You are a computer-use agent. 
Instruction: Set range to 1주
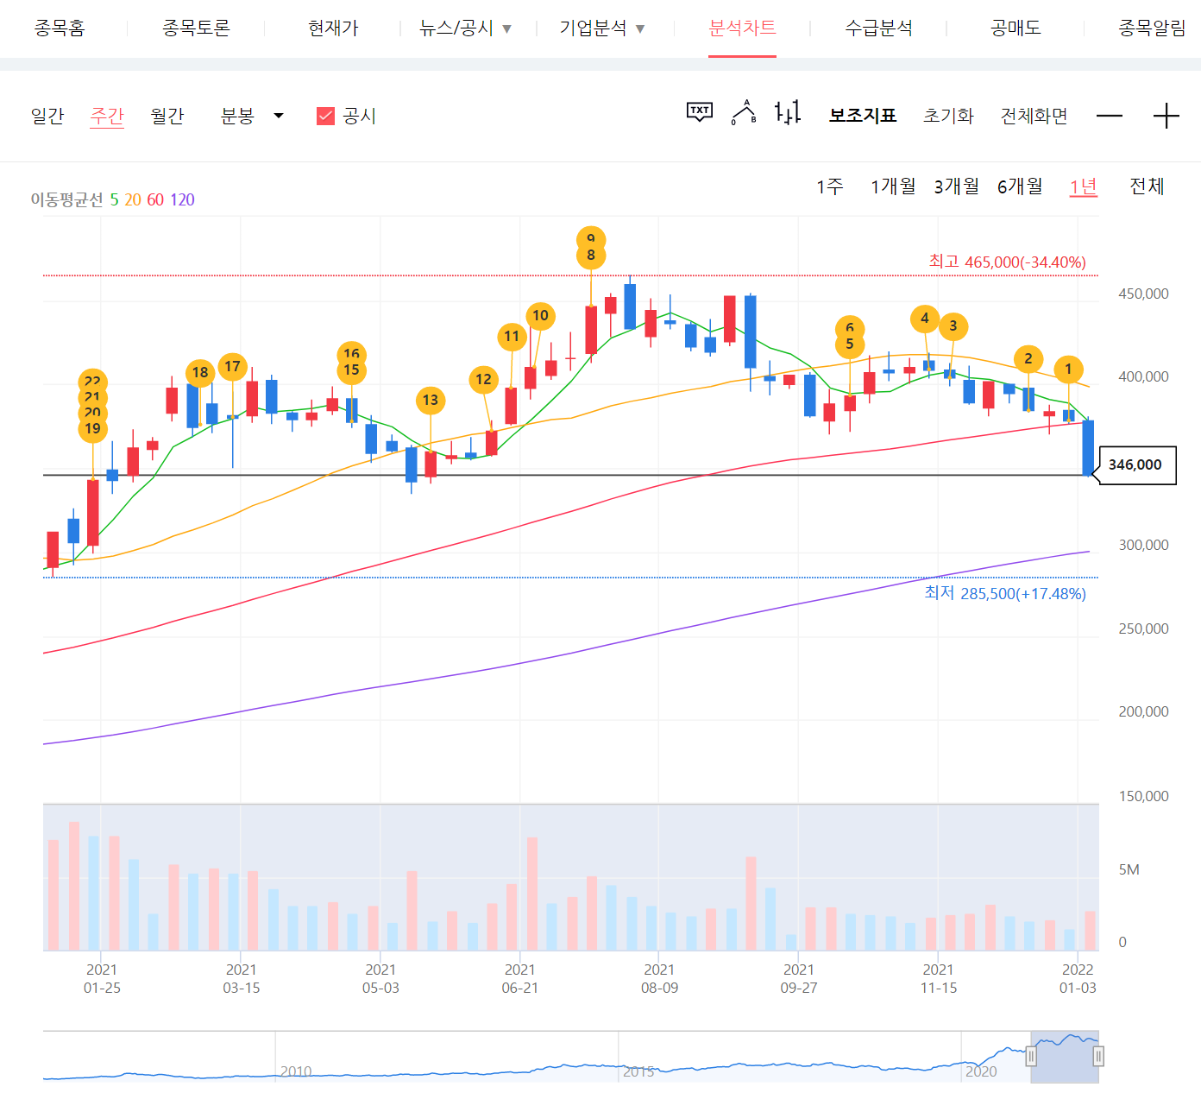click(830, 186)
